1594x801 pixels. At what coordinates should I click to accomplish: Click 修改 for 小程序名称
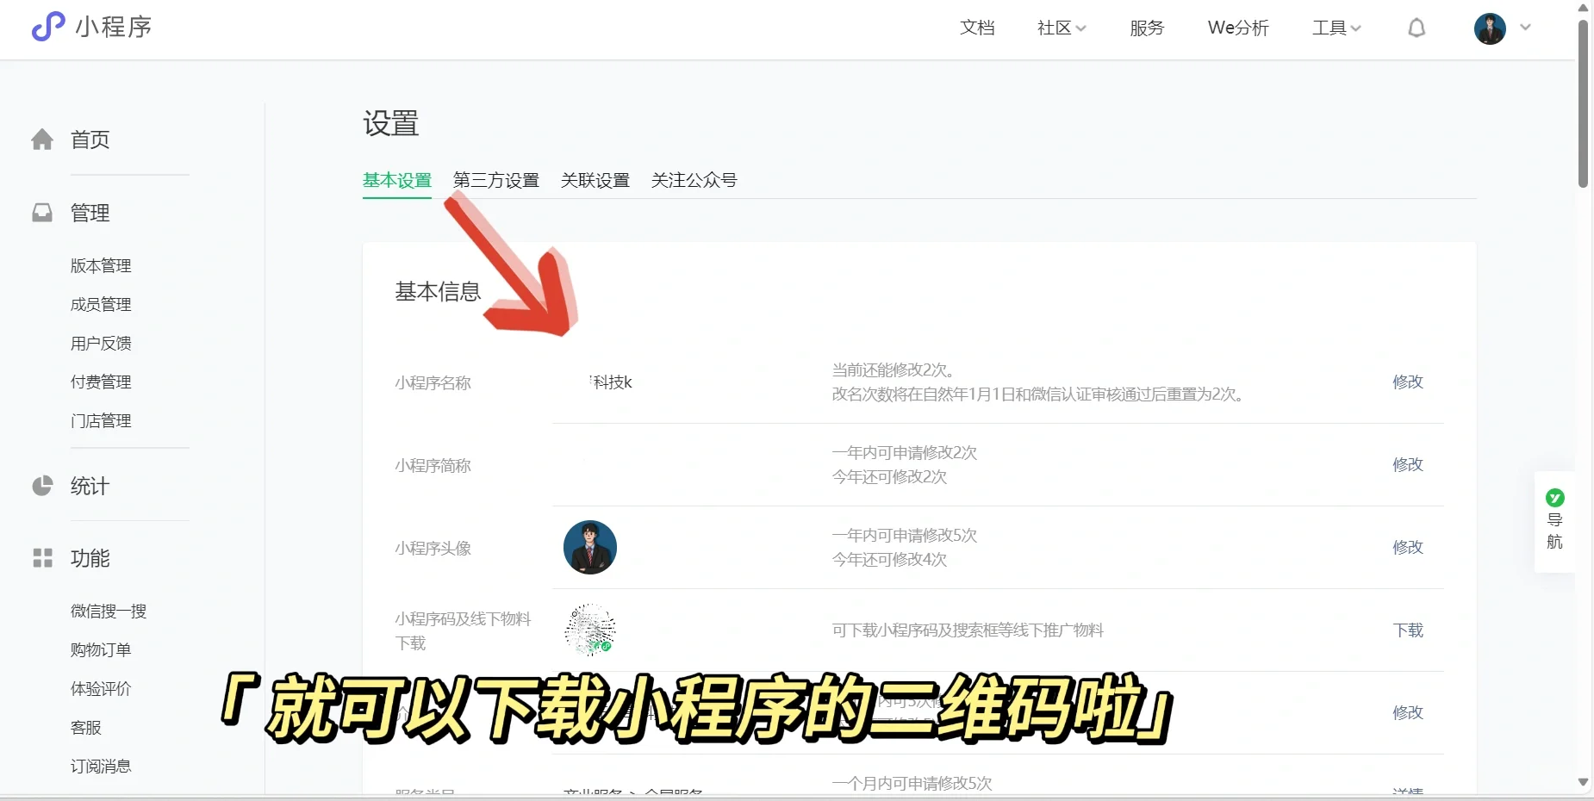coord(1408,382)
